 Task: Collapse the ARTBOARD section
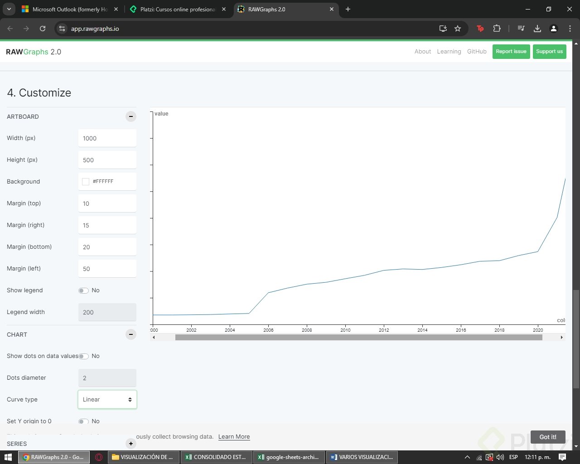131,116
